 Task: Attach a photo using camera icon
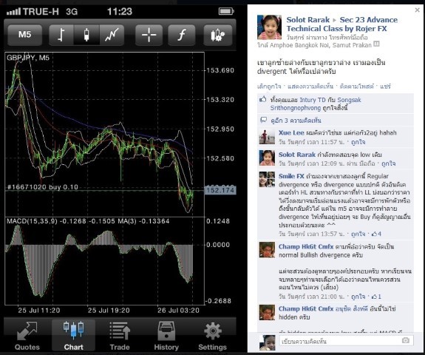tap(406, 340)
